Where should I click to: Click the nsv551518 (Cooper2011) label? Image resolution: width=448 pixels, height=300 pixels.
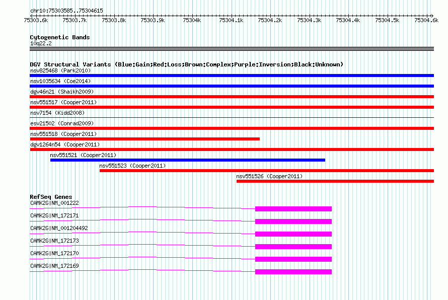pyautogui.click(x=63, y=134)
